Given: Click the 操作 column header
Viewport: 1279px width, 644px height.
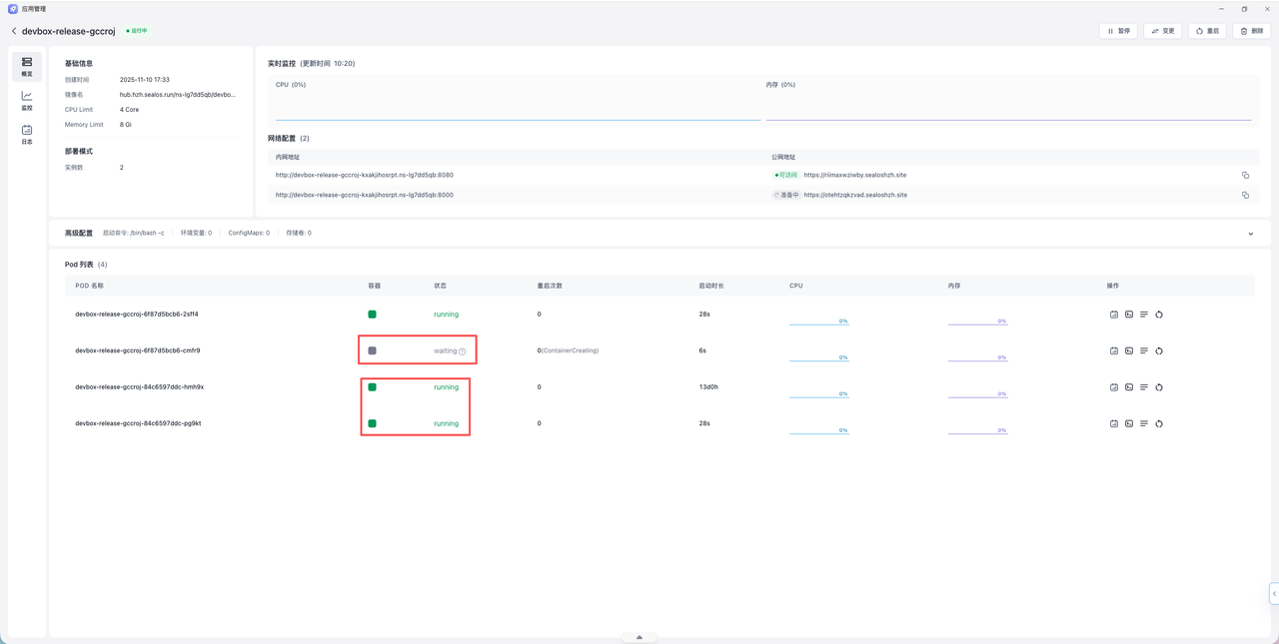Looking at the screenshot, I should [1113, 286].
